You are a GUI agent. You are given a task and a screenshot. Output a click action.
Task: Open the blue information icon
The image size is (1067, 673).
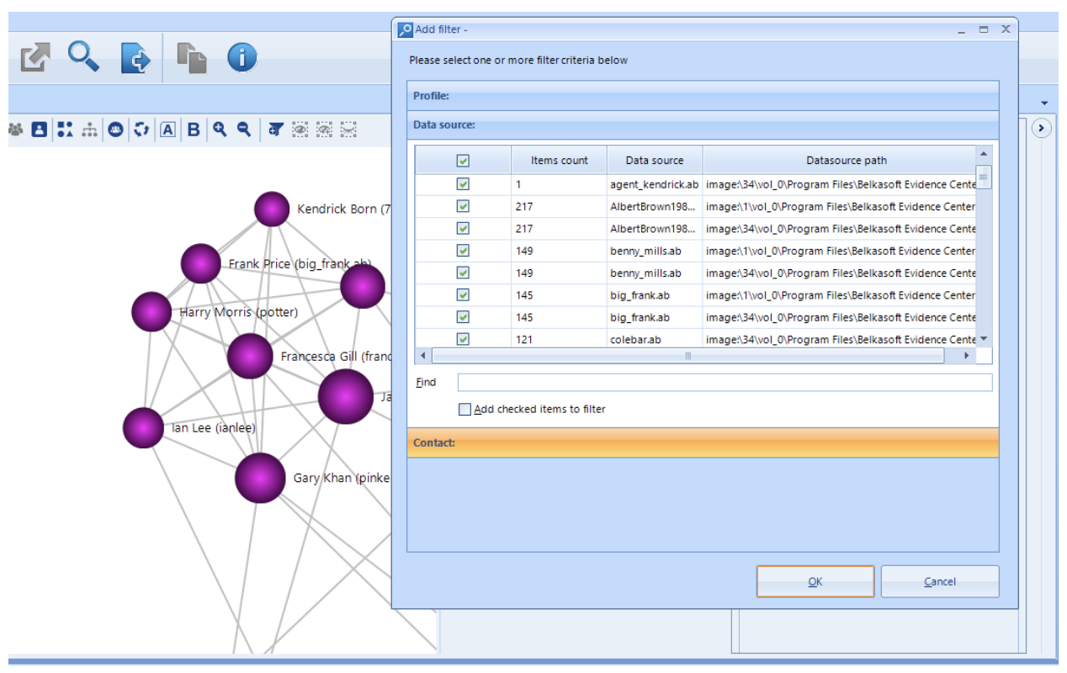click(242, 57)
